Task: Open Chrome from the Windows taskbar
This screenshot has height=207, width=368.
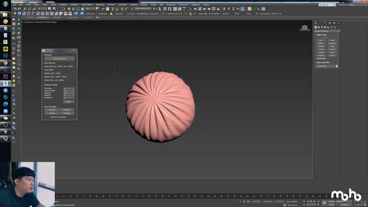Action: 5,63
